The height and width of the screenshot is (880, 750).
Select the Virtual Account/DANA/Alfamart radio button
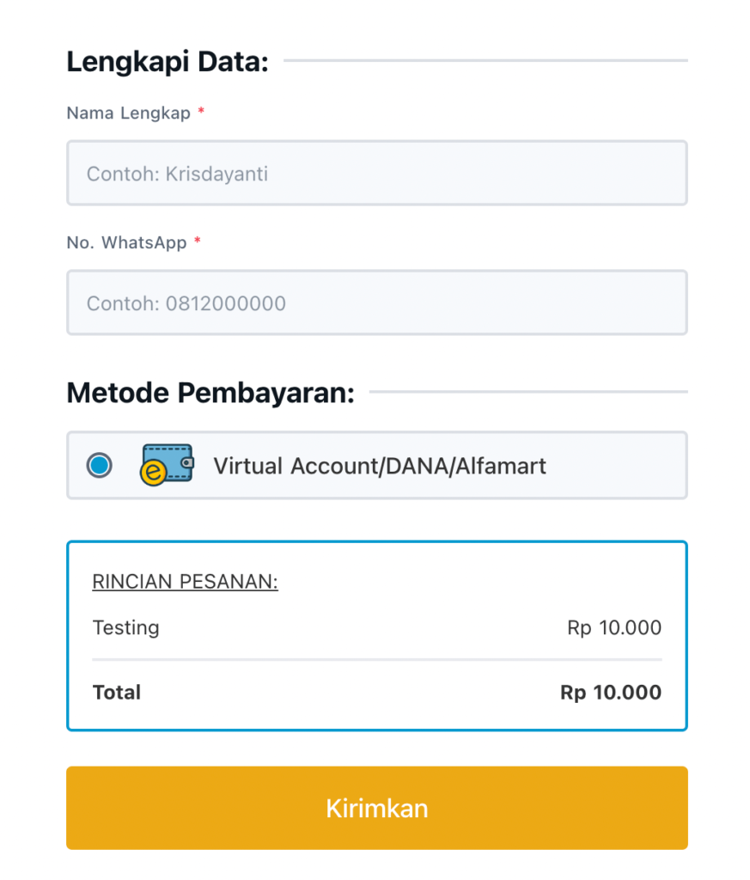click(x=100, y=466)
